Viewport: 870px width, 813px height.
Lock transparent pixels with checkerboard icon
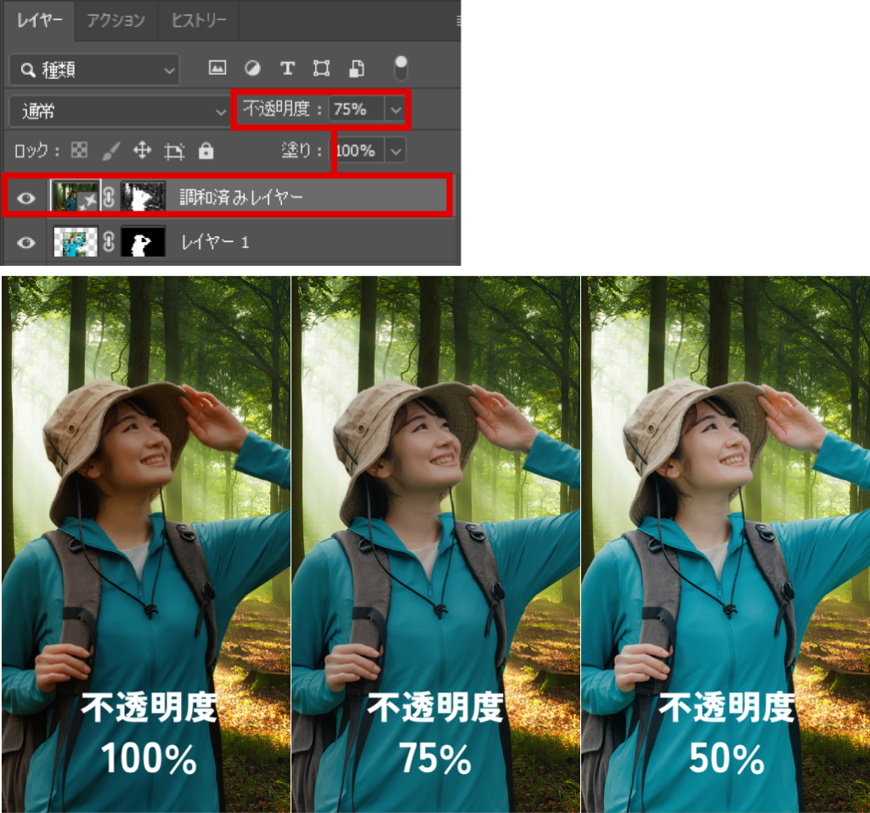(79, 151)
